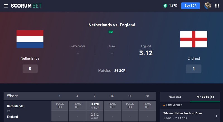Image resolution: width=223 pixels, height=122 pixels.
Task: Open the hamburger navigation menu
Action: click(x=6, y=6)
